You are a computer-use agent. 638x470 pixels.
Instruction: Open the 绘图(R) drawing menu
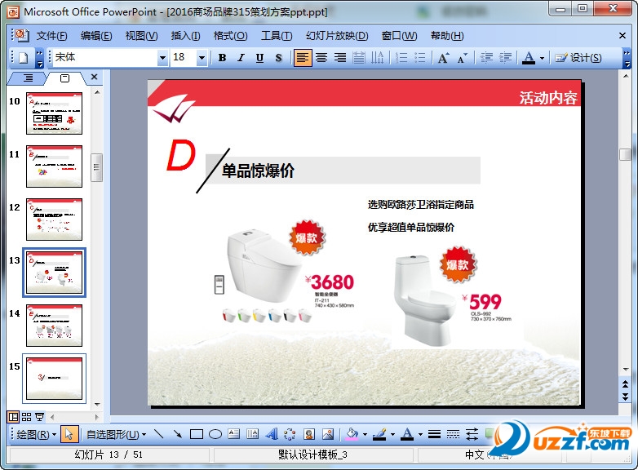click(36, 435)
